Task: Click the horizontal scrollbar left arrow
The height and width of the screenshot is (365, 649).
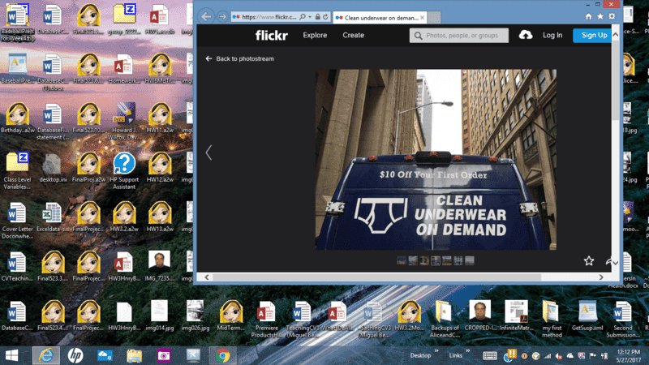Action: click(207, 277)
